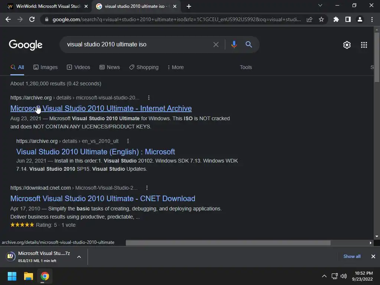Click the vertical page scrollbar thumb
This screenshot has height=285, width=380.
(377, 58)
